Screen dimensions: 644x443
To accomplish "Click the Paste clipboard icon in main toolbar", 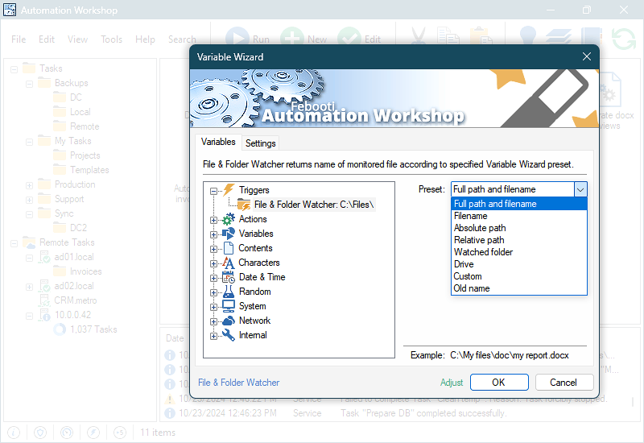I will (x=481, y=36).
